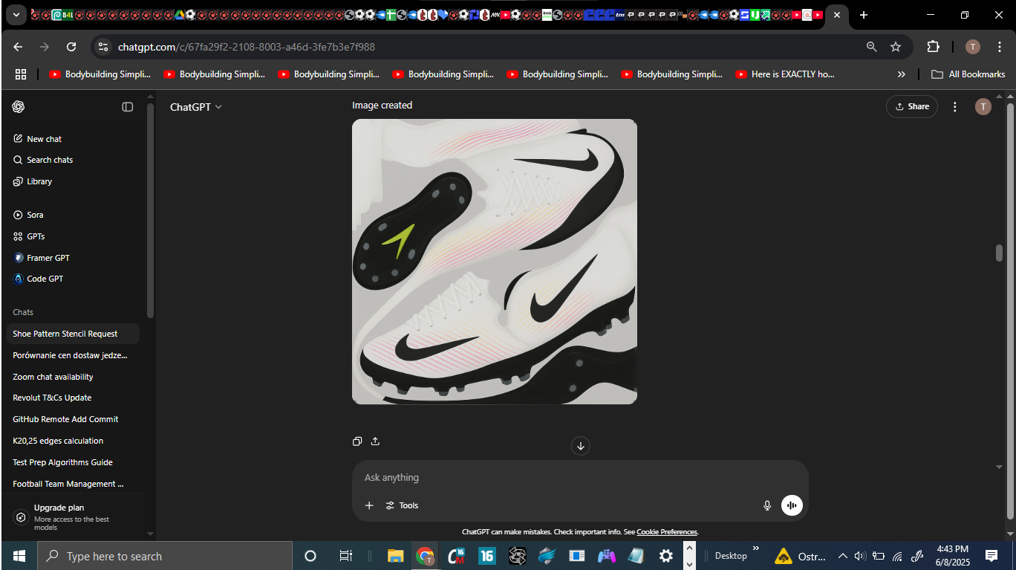Screen dimensions: 1016x570
Task: Open Chrome three-dot menu
Action: [x=1000, y=47]
